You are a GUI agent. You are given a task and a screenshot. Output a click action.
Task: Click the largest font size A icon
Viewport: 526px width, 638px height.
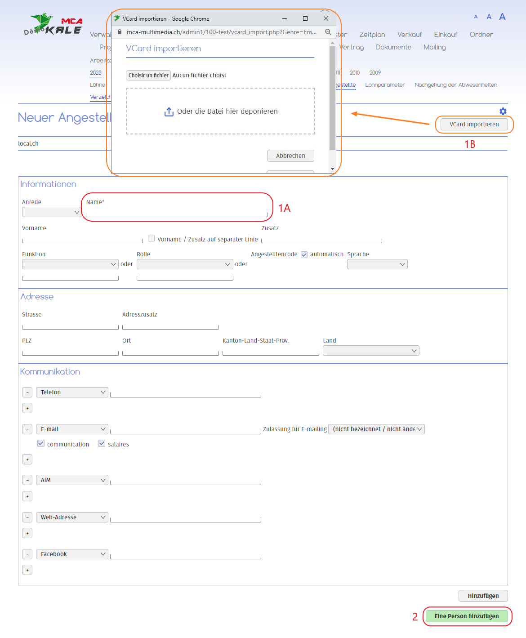point(502,17)
